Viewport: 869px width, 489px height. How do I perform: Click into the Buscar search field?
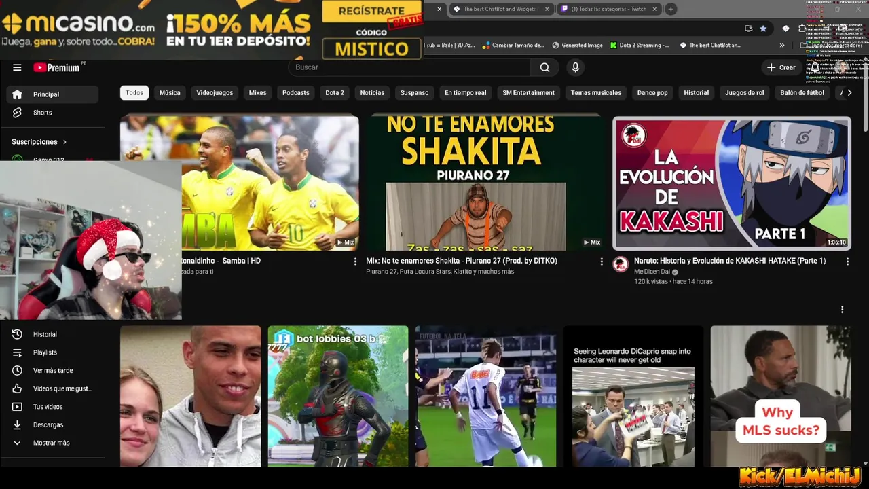tap(409, 67)
